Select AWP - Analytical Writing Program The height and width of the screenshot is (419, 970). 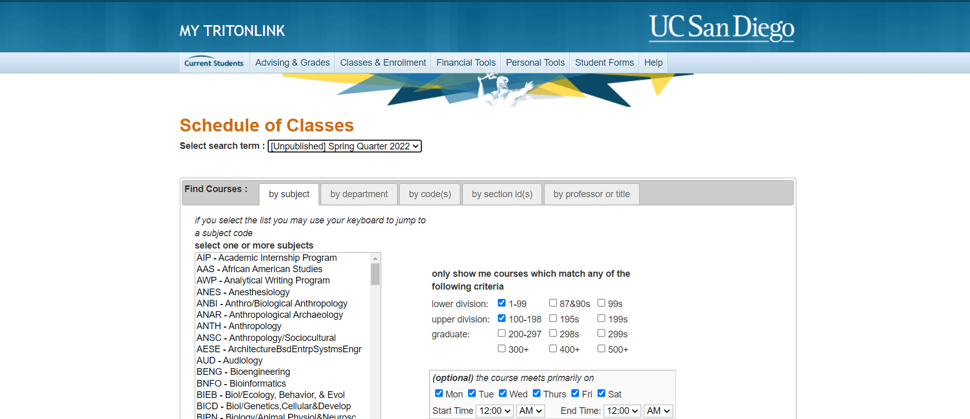[x=283, y=280]
